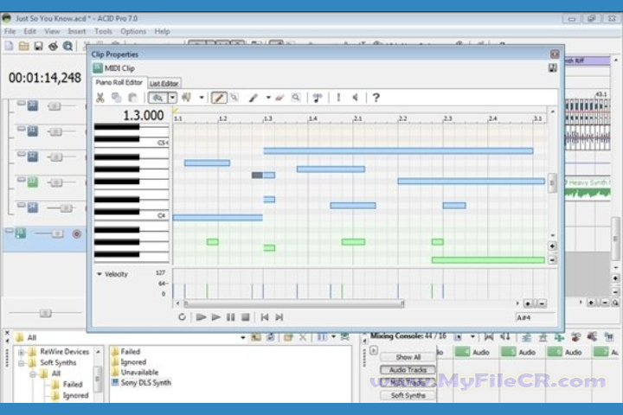Open the File menu
Image resolution: width=623 pixels, height=415 pixels.
pyautogui.click(x=10, y=31)
